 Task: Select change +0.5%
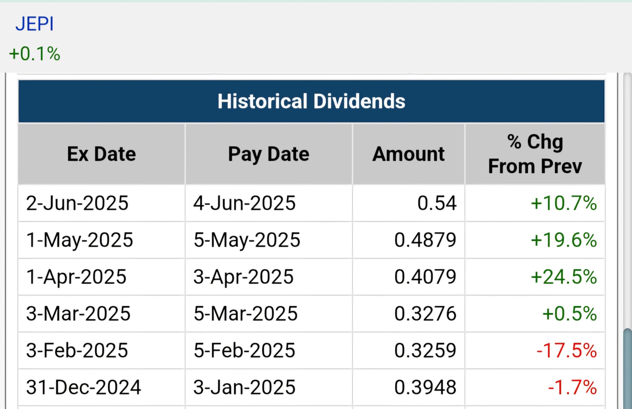[569, 314]
